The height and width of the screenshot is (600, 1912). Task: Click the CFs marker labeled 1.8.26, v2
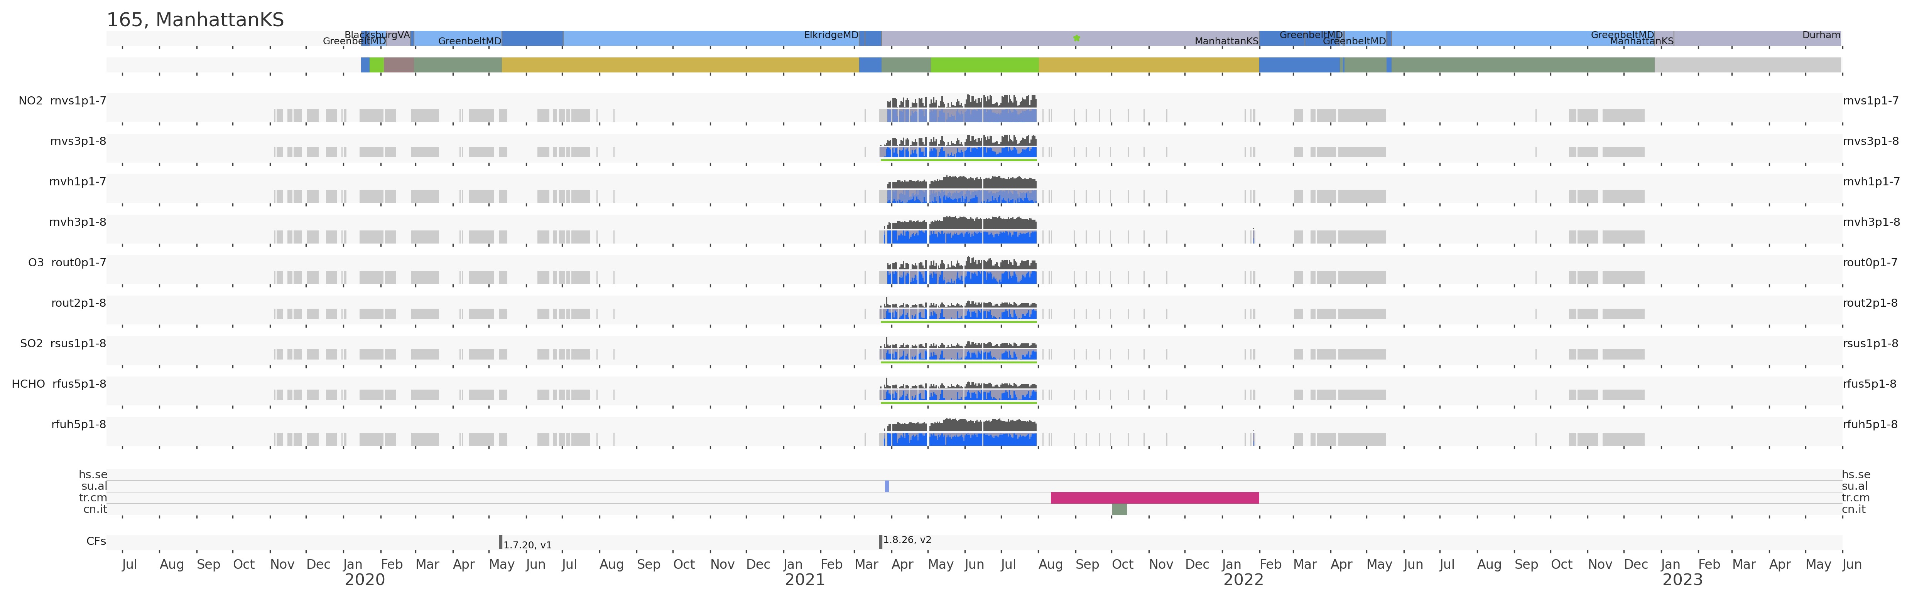(x=880, y=542)
